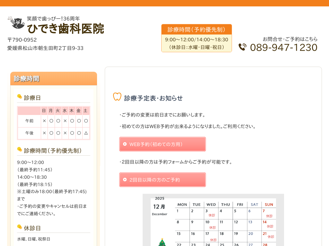The width and height of the screenshot is (329, 246).
Task: Click the 診療日 weekly schedule table
Action: point(54,123)
